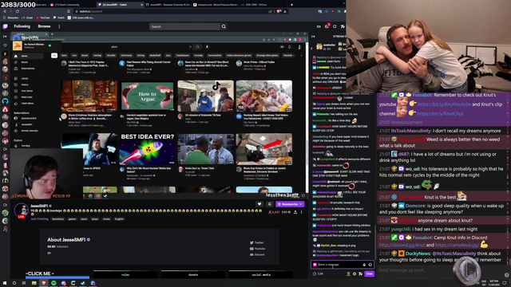Viewport: 511px width, 287px height.
Task: Click the YouTube search magnifier icon
Action: (x=197, y=47)
